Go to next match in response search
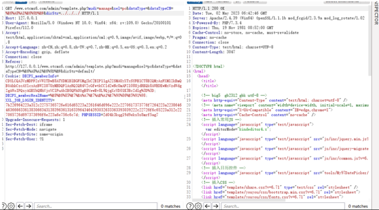The height and width of the screenshot is (210, 379). click(x=216, y=206)
